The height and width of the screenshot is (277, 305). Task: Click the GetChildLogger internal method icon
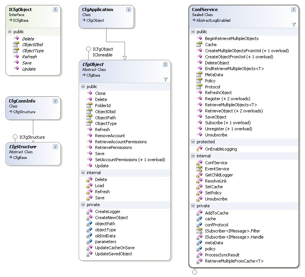coord(199,175)
